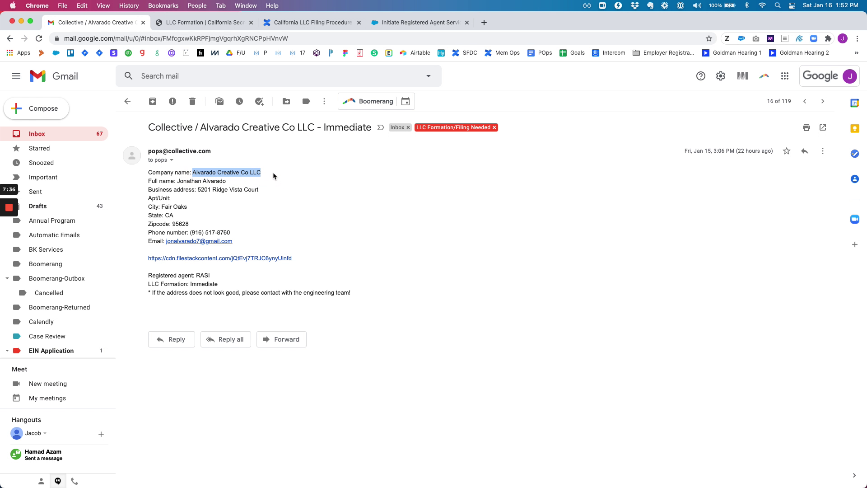Toggle the importance marker beside subject
The image size is (867, 488).
click(x=381, y=127)
